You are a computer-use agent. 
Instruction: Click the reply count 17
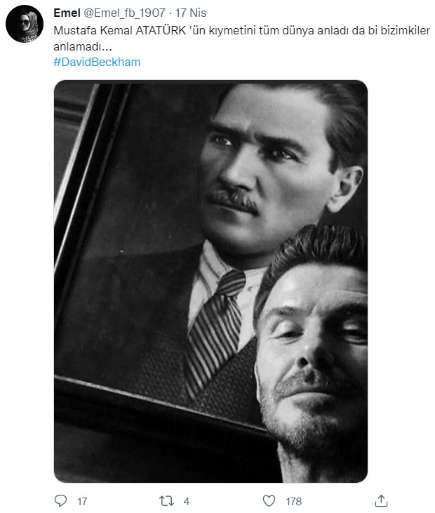pyautogui.click(x=82, y=501)
